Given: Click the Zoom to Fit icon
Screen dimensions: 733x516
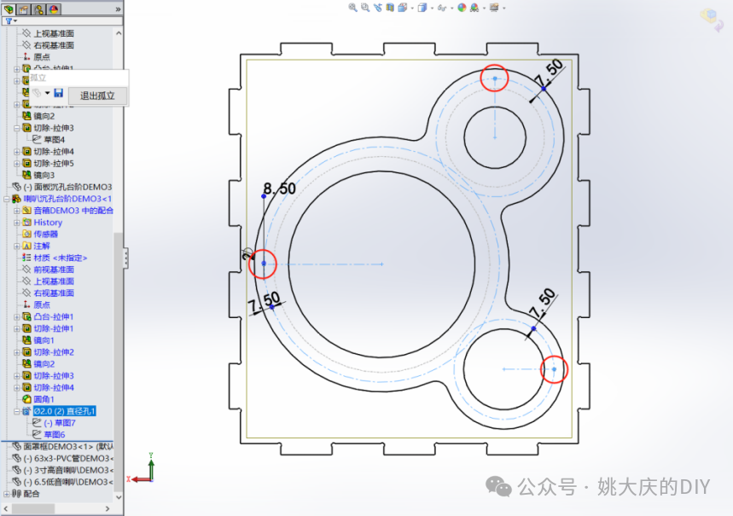Looking at the screenshot, I should click(x=353, y=8).
